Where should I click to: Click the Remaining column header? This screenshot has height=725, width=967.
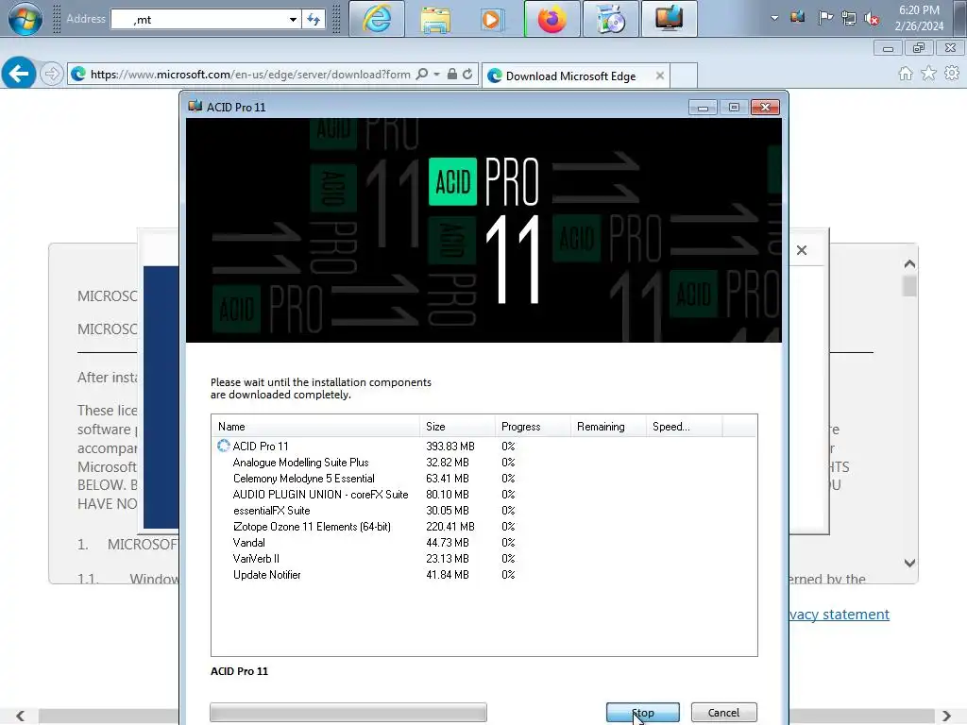(608, 426)
